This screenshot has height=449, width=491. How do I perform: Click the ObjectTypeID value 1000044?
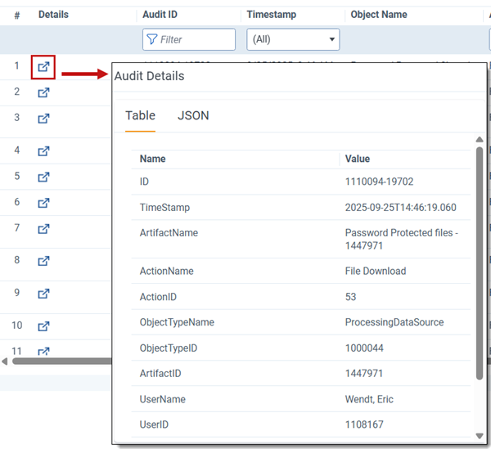pos(364,348)
